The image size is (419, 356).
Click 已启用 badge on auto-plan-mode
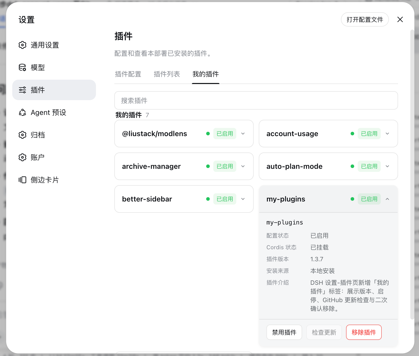[369, 166]
